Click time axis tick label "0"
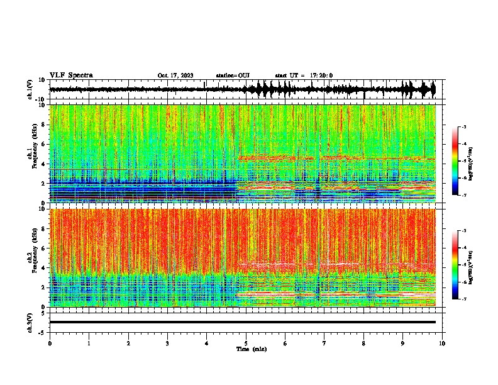 click(x=50, y=343)
